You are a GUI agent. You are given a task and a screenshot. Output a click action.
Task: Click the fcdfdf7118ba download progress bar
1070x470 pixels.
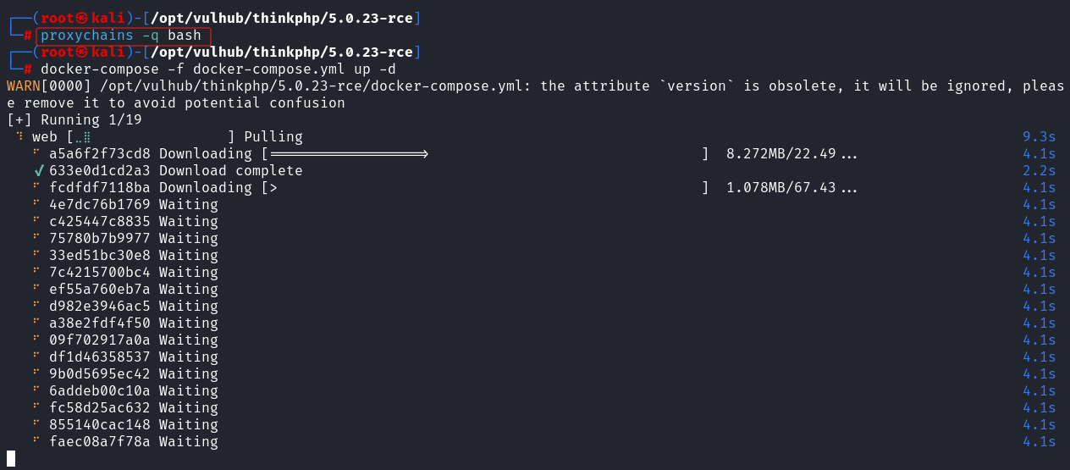pos(484,187)
